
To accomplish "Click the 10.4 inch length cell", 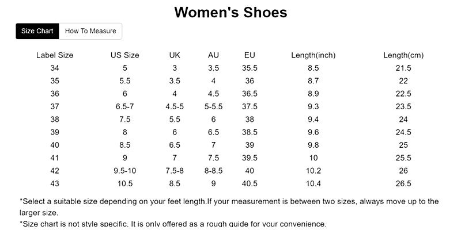I will click(x=313, y=183).
